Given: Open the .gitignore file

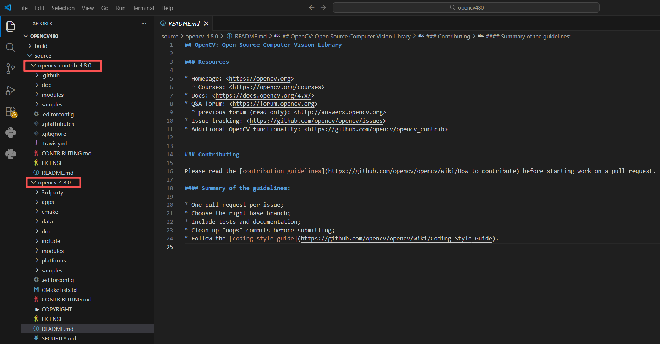Looking at the screenshot, I should [x=88, y=134].
